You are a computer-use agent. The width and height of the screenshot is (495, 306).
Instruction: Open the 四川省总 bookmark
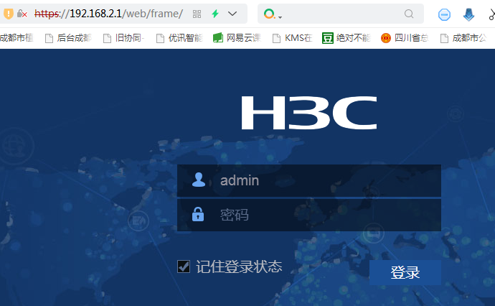coord(405,38)
